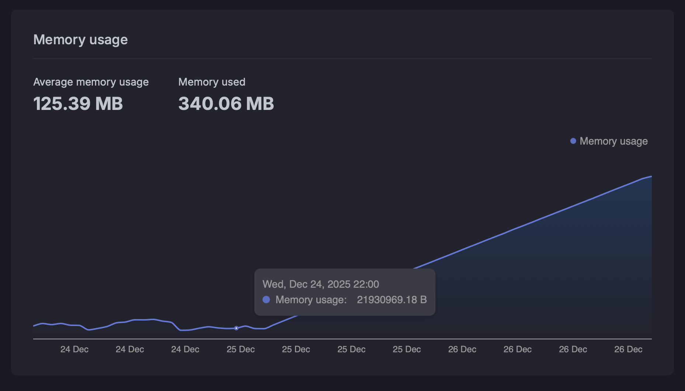The width and height of the screenshot is (685, 391).
Task: Select the highlighted data point on the line
Action: point(236,328)
